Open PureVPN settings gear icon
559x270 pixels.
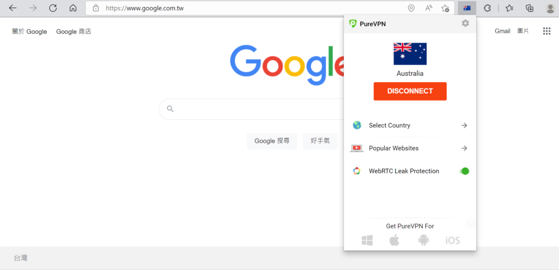pos(465,23)
